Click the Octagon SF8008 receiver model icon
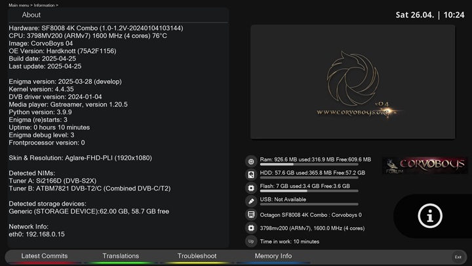472x266 pixels. [251, 215]
